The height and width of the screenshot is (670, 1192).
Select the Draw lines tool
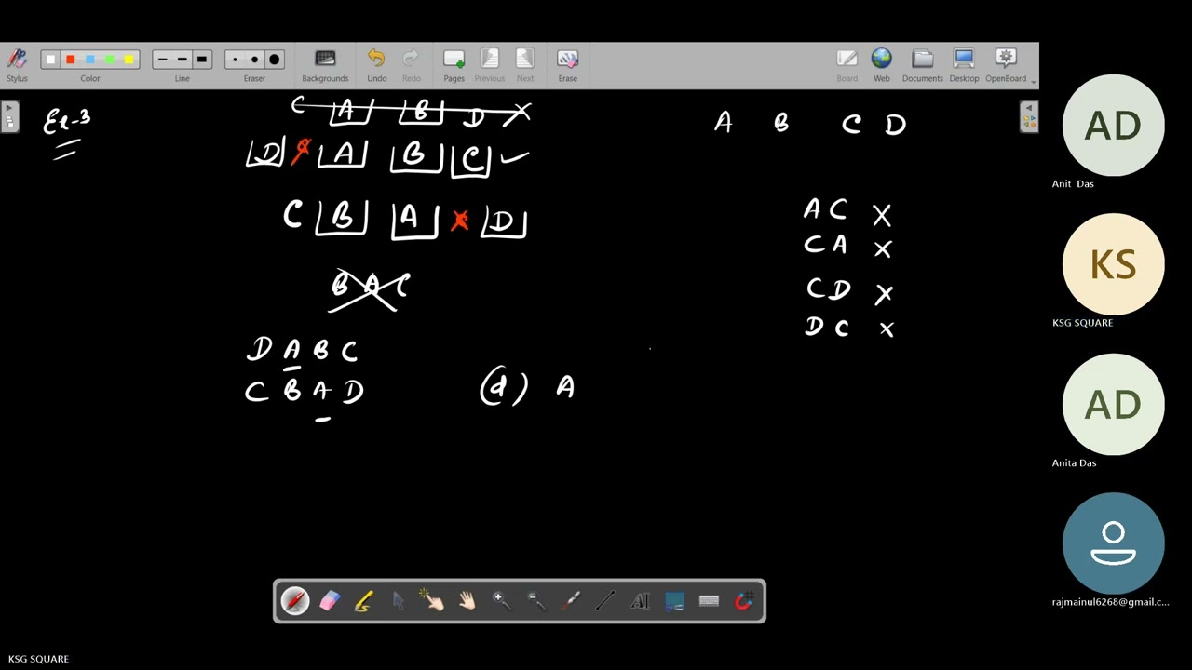point(605,601)
